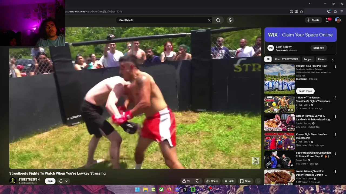Open options for Gordon Ramsay sandwich video
The height and width of the screenshot is (194, 346).
(x=335, y=116)
